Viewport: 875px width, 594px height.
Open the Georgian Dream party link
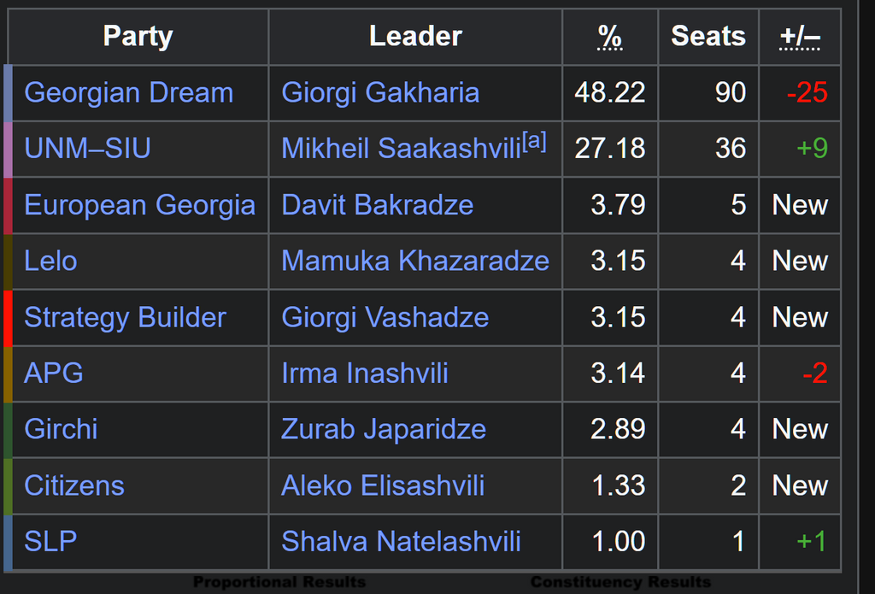point(129,92)
